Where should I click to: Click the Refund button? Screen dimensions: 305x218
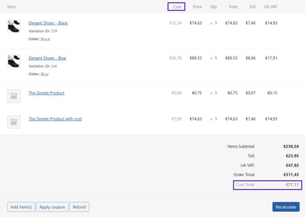point(79,207)
